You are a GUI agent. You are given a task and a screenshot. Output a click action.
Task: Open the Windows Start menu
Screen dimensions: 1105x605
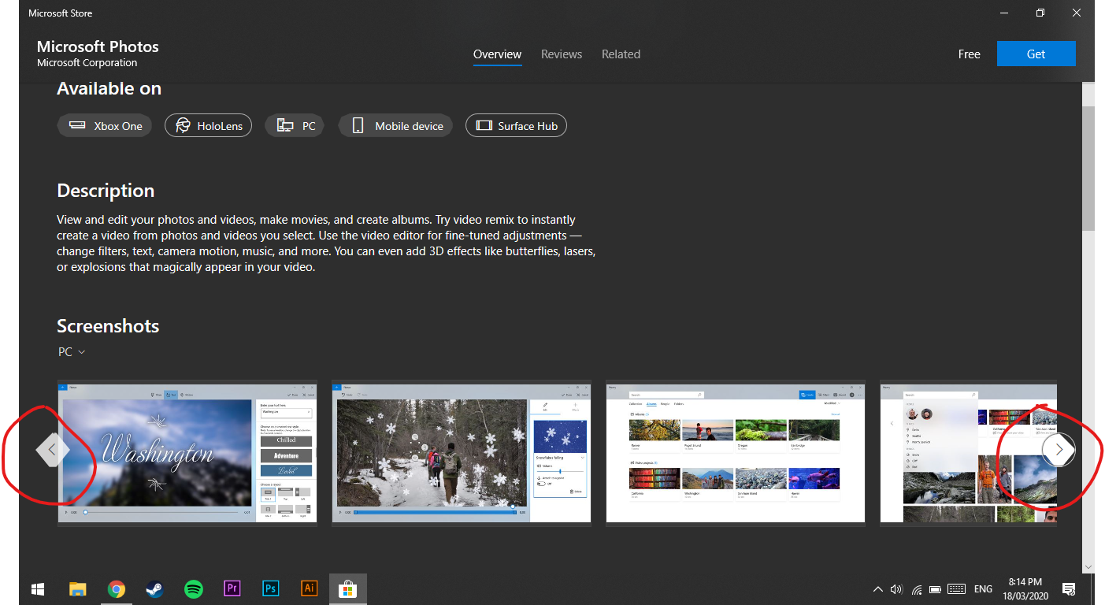[37, 588]
